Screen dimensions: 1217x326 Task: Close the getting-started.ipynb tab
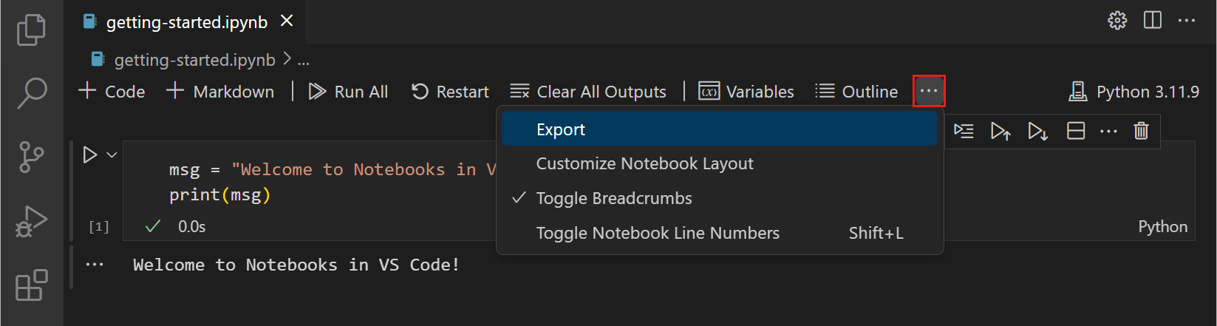287,21
